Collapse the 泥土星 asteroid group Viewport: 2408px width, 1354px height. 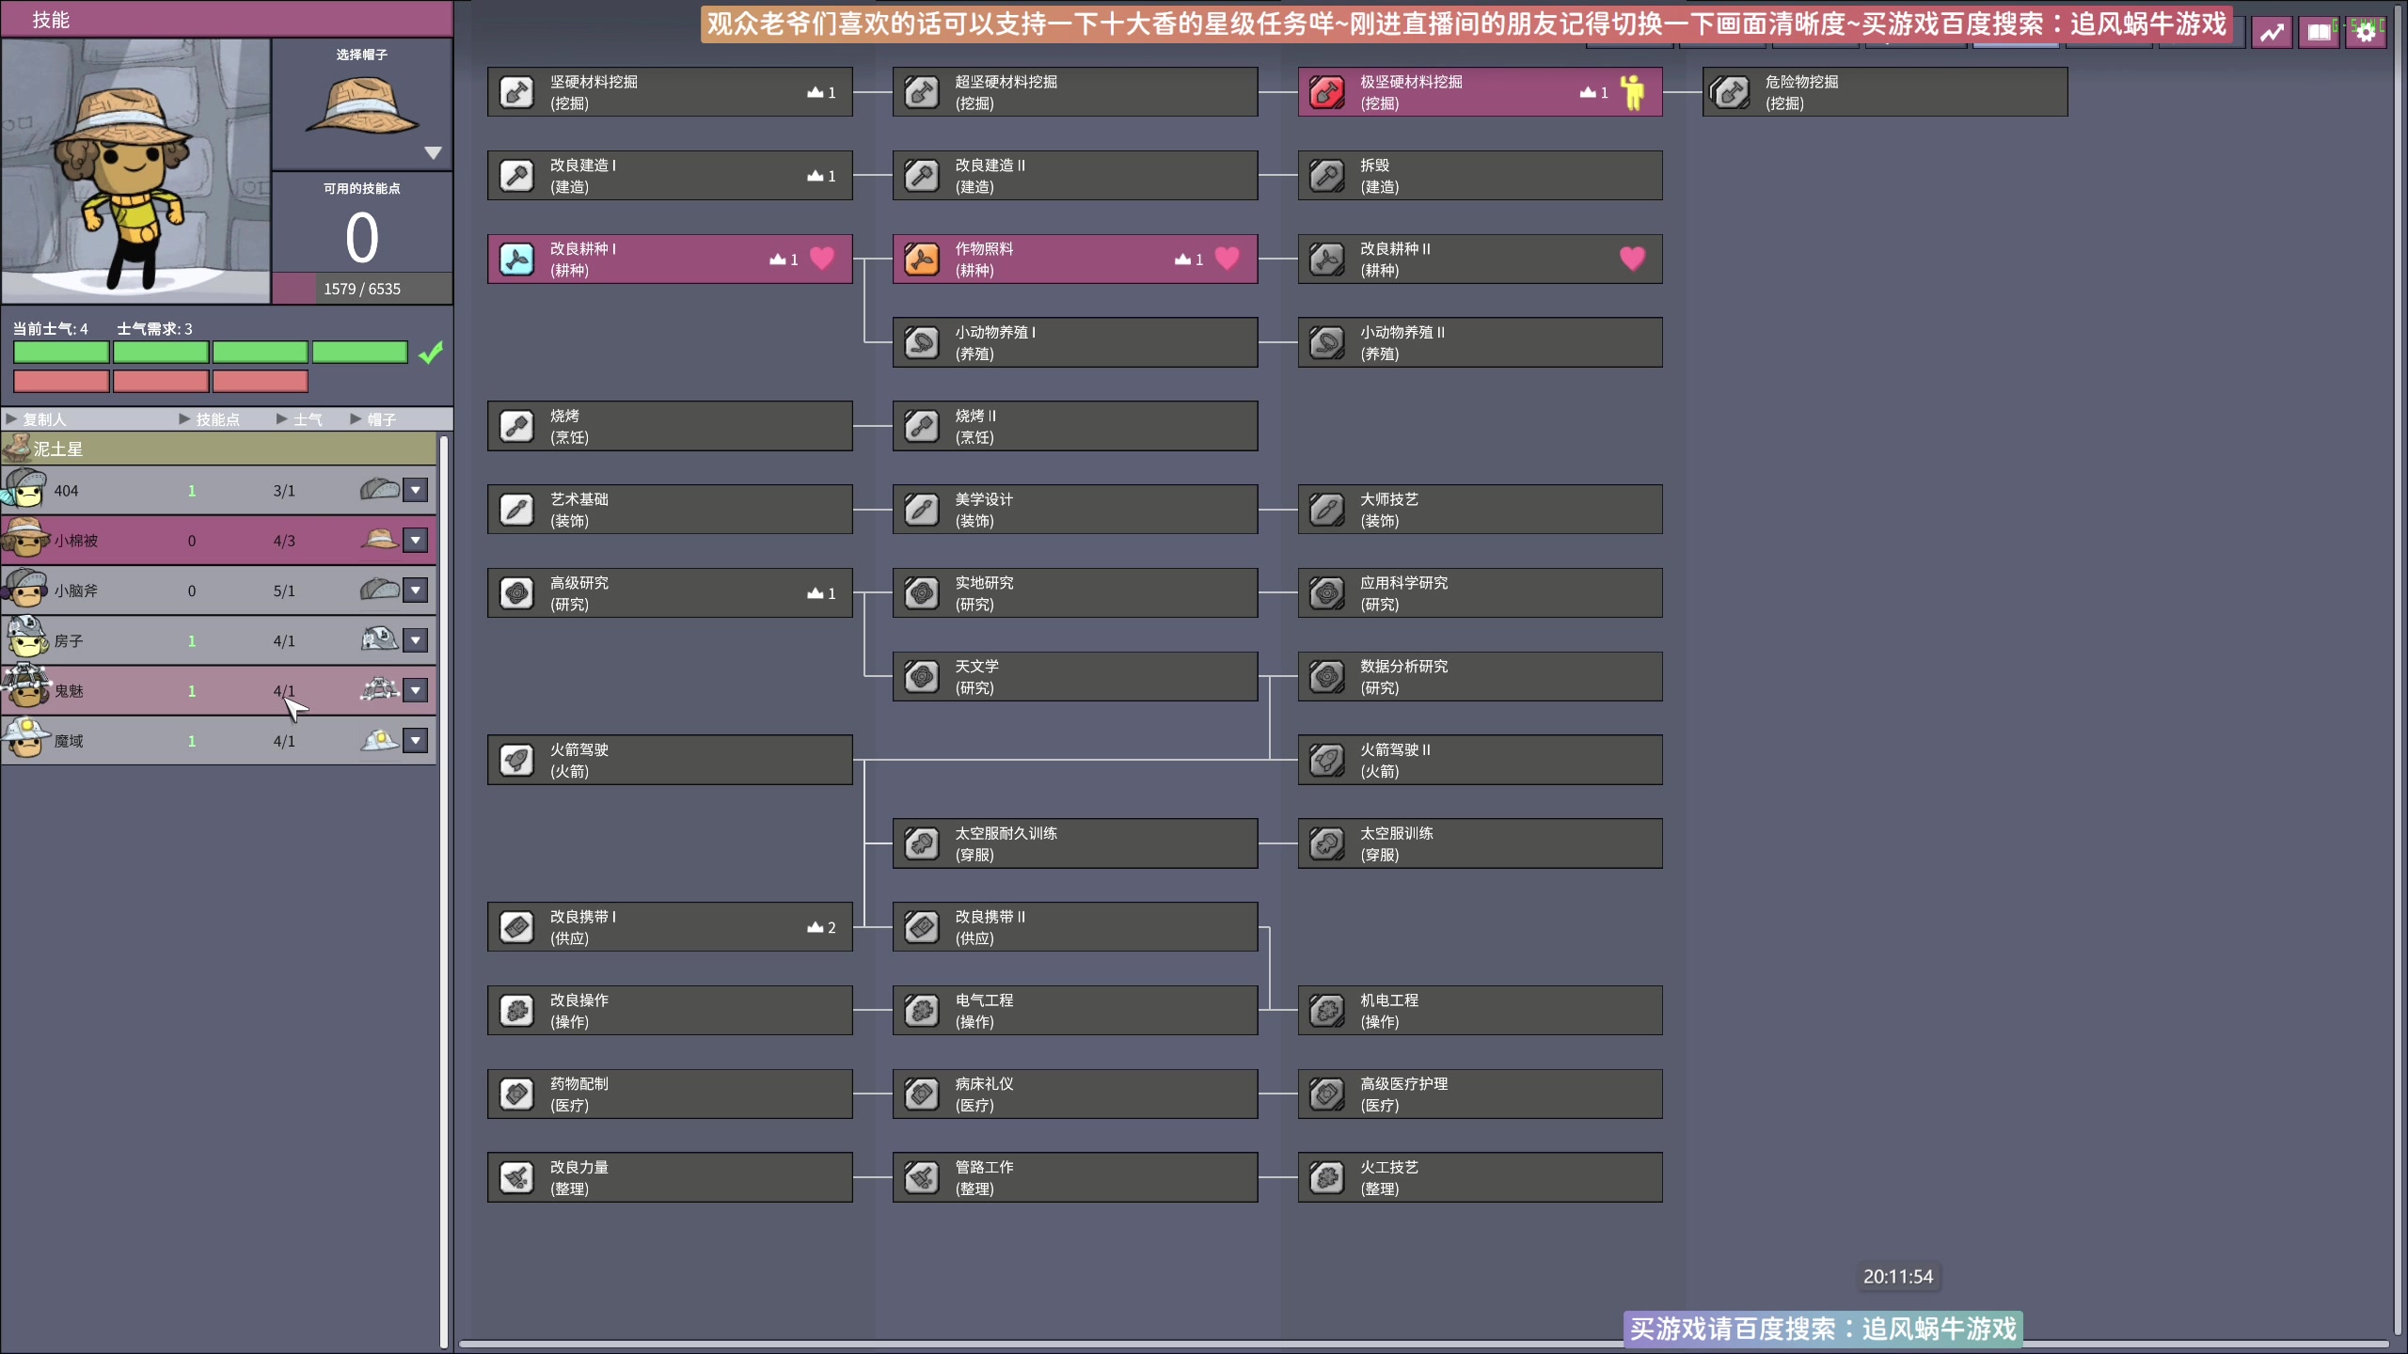click(218, 449)
